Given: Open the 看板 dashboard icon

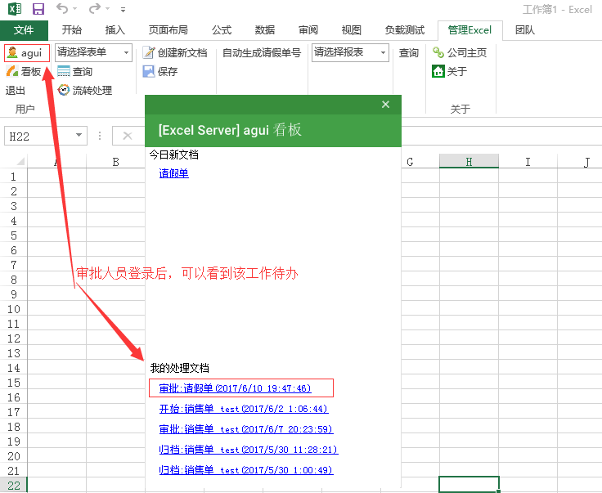Looking at the screenshot, I should coord(12,72).
